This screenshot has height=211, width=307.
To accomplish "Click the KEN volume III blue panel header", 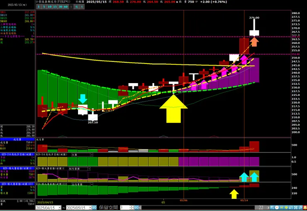I will point(17,184).
